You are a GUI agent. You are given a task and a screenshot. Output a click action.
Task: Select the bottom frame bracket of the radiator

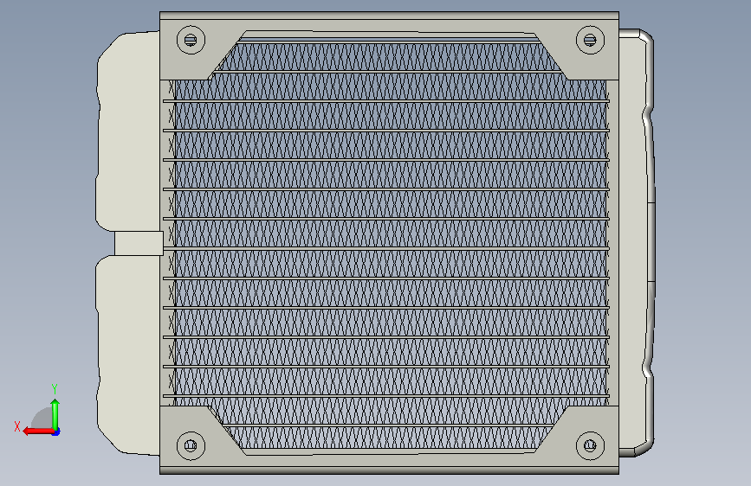point(389,463)
